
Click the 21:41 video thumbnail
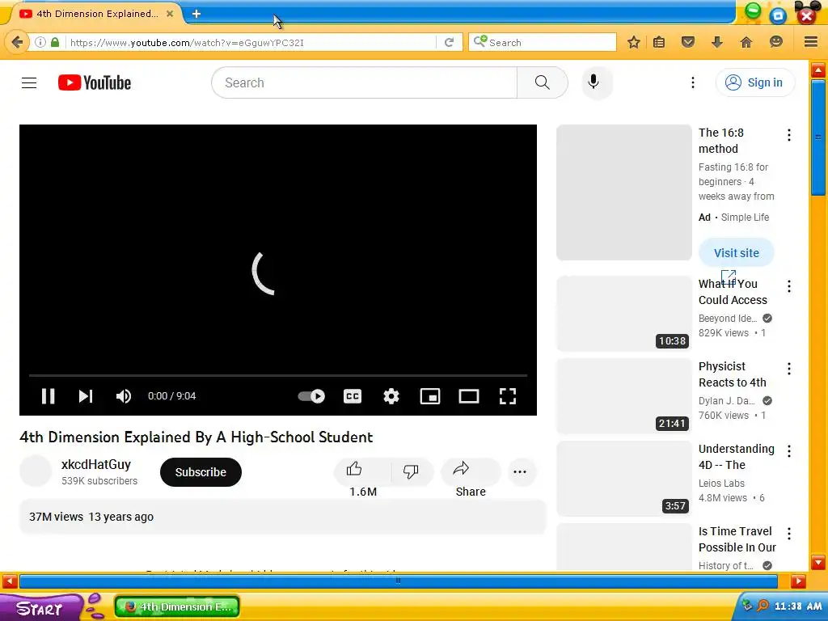tap(624, 395)
